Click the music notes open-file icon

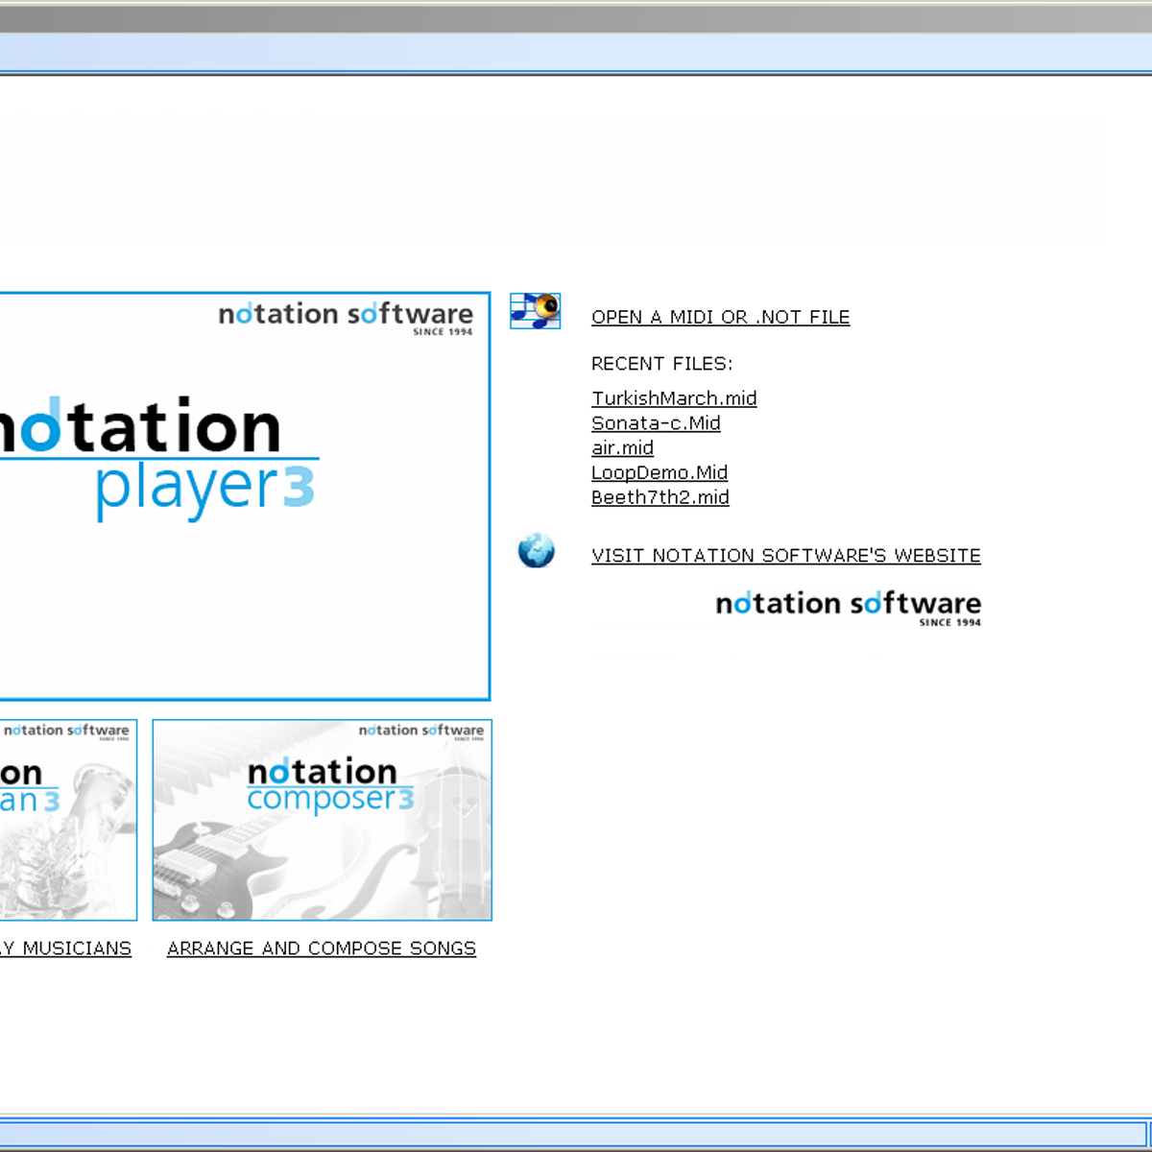tap(535, 311)
